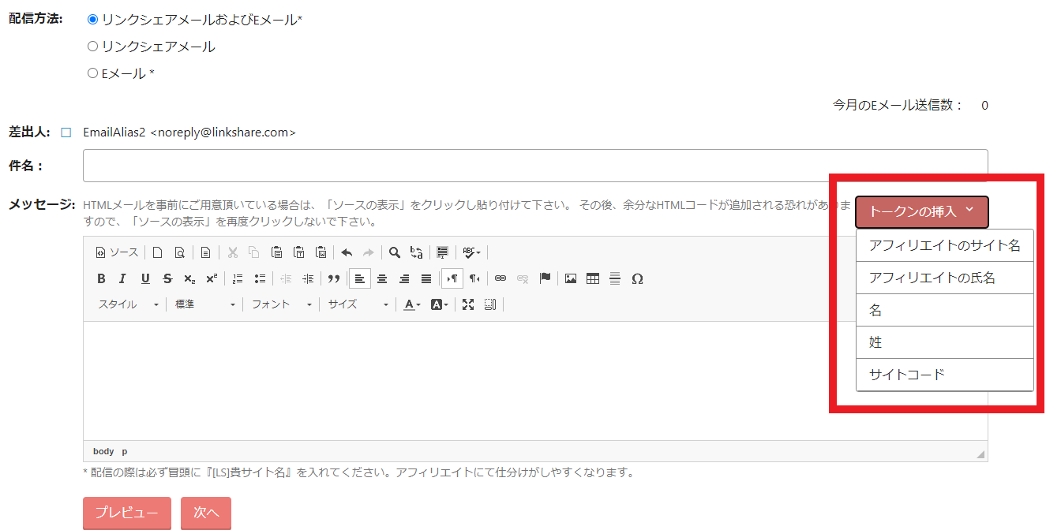Select リンクシェアメールおよびEメール delivery option

point(93,19)
